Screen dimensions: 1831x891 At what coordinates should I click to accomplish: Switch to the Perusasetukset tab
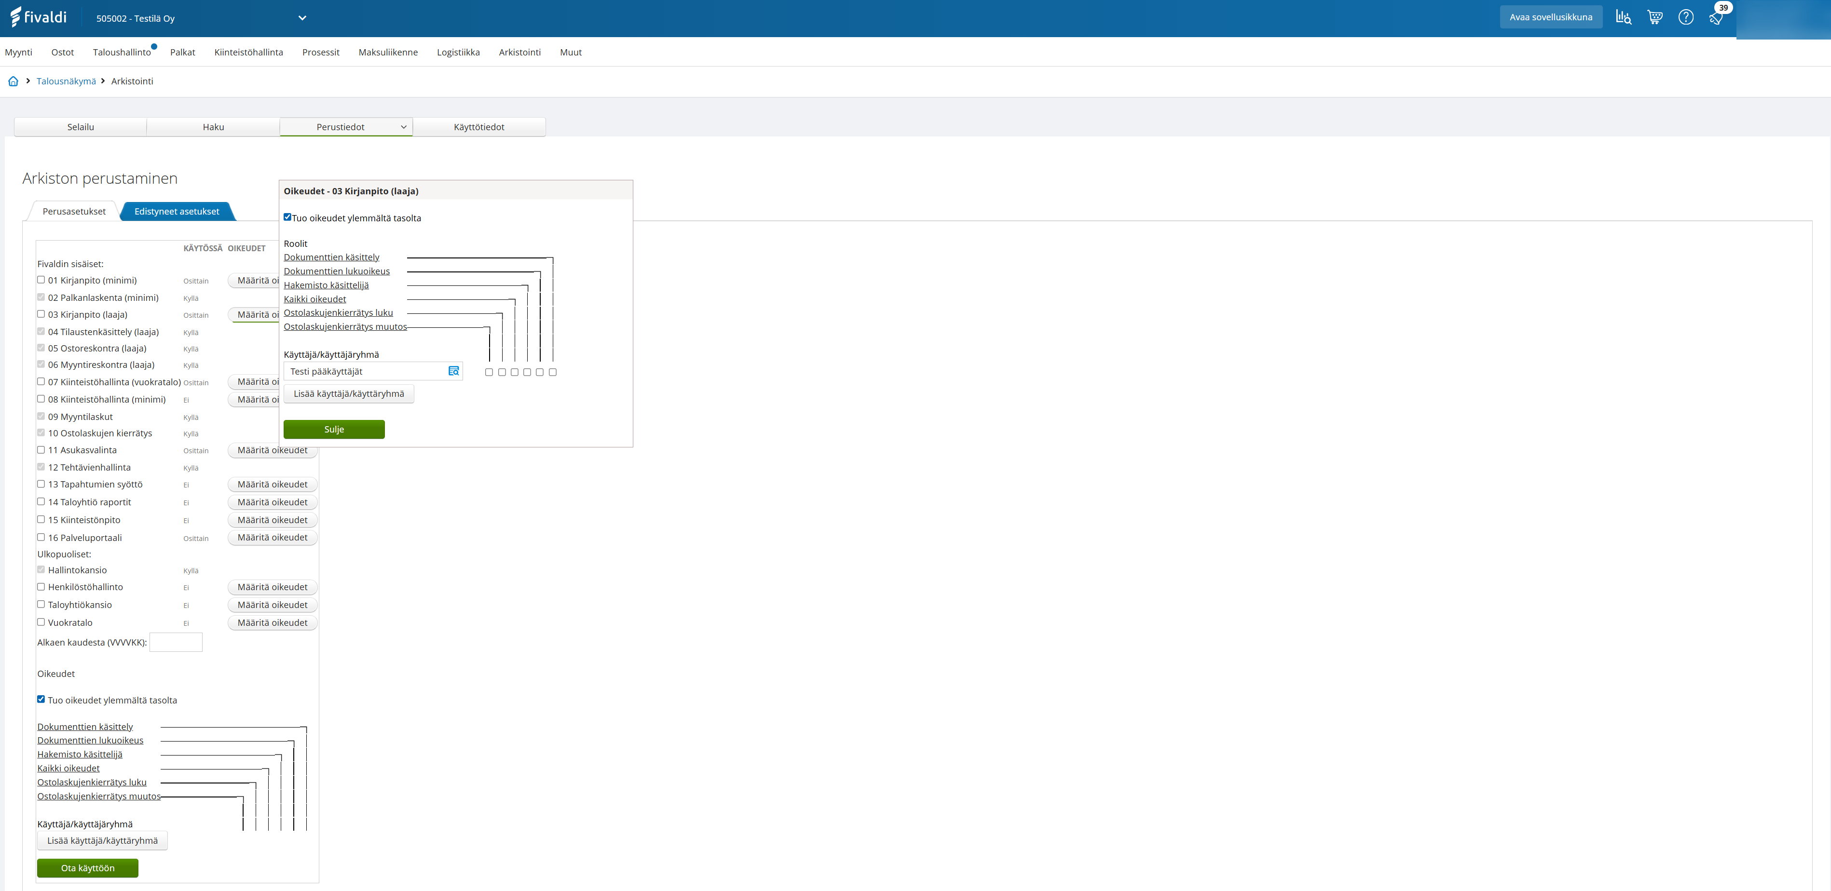click(x=74, y=211)
